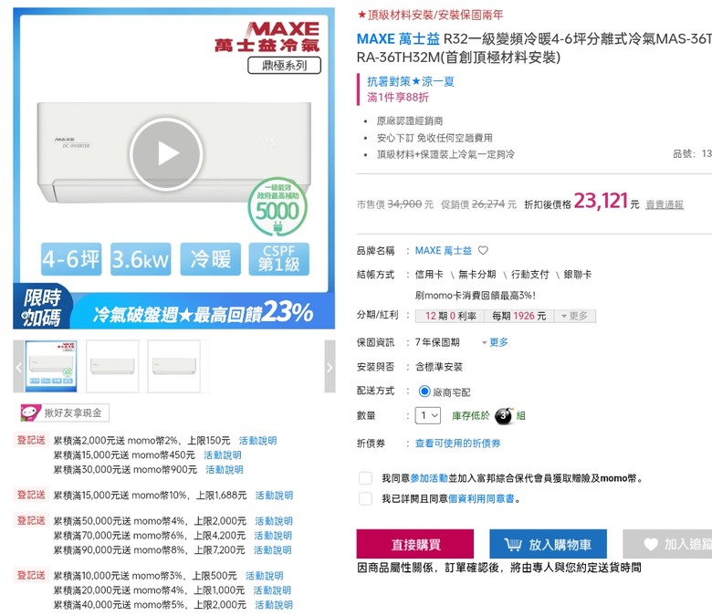Select 廠商宅配 delivery radio button
This screenshot has width=712, height=616.
coord(424,392)
